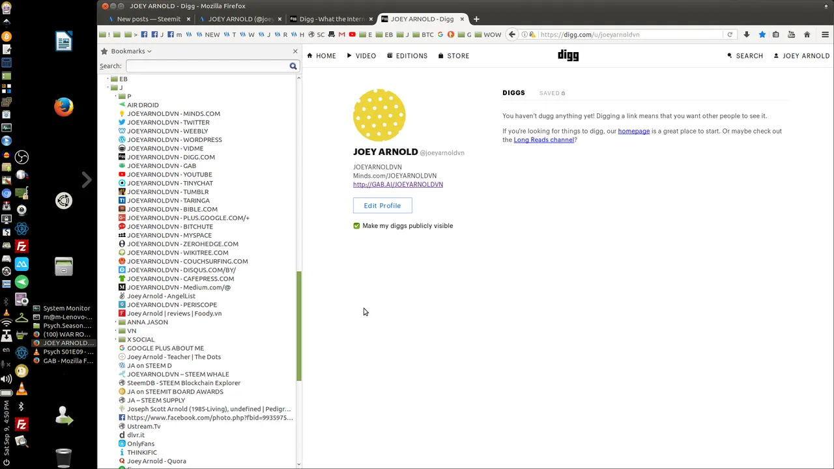Screen dimensions: 834x469
Task: Open the Firefox icon on the desktop
Action: tap(64, 107)
